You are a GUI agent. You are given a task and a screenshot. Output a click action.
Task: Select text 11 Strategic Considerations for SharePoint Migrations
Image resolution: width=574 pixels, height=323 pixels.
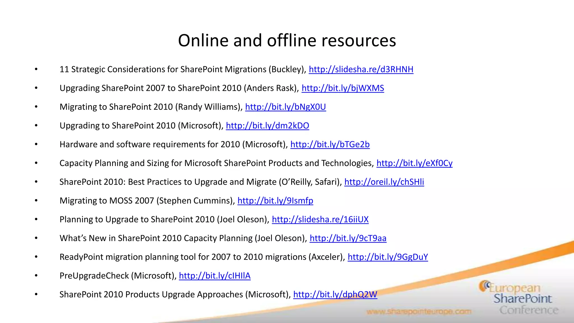(x=163, y=69)
